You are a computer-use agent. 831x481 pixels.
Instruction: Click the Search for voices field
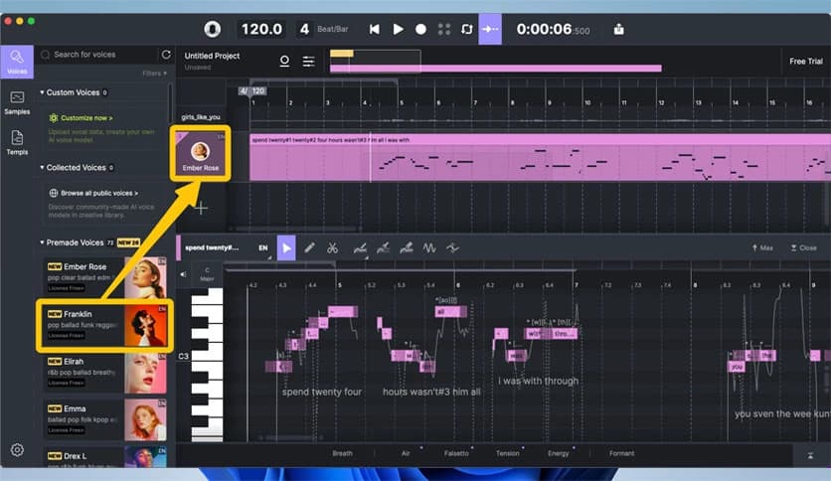[x=98, y=55]
